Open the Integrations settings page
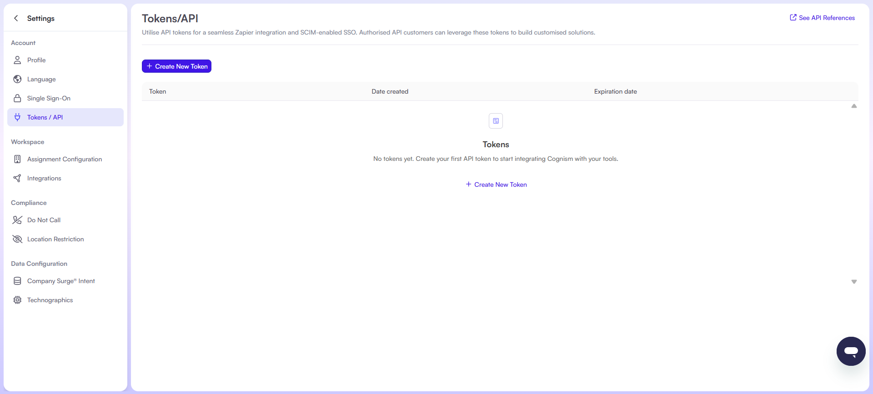 tap(44, 178)
